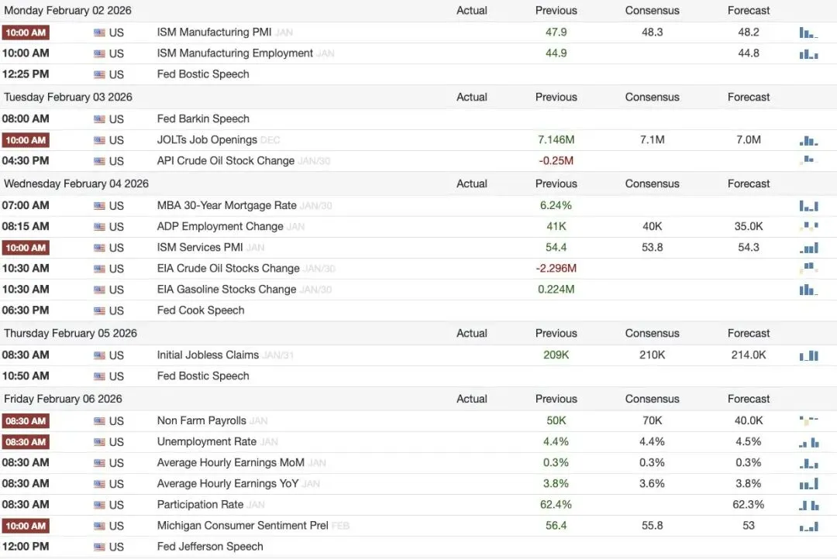This screenshot has height=559, width=837.
Task: Click the ISM Services PMI chart icon
Action: (x=808, y=248)
